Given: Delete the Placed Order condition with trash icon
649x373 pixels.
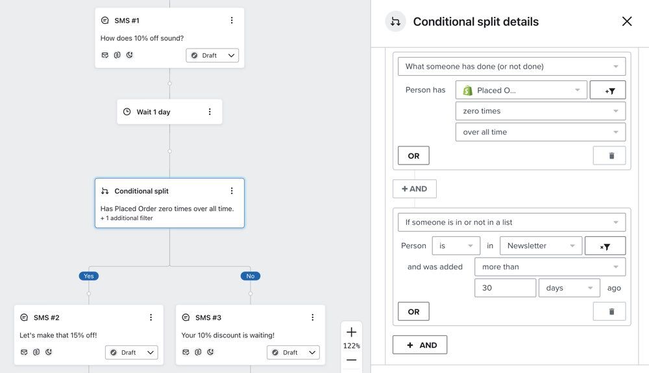Looking at the screenshot, I should [609, 155].
